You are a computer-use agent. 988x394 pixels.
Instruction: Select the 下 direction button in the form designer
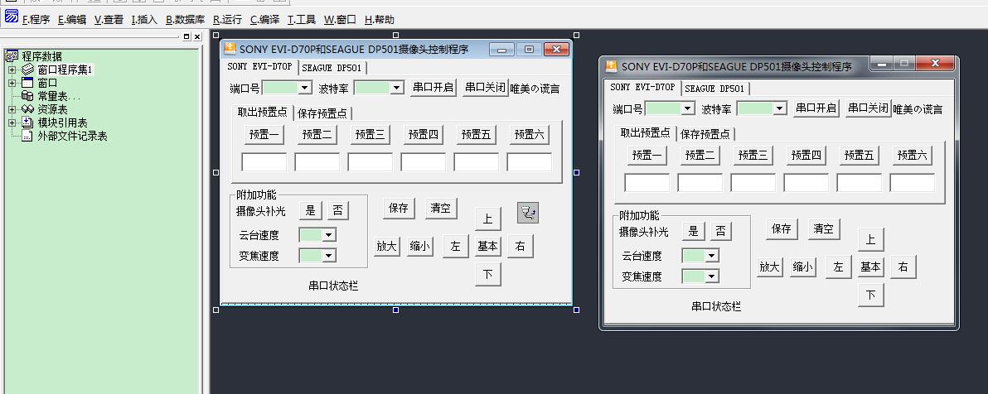pyautogui.click(x=487, y=275)
